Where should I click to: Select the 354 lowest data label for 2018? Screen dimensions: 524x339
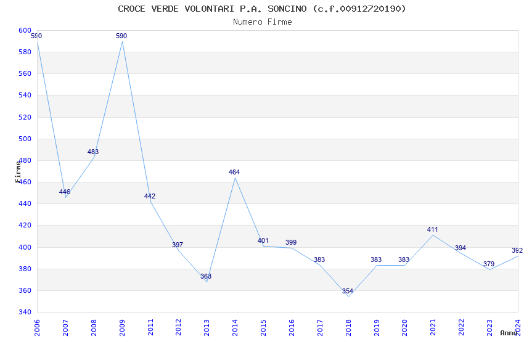(x=348, y=292)
